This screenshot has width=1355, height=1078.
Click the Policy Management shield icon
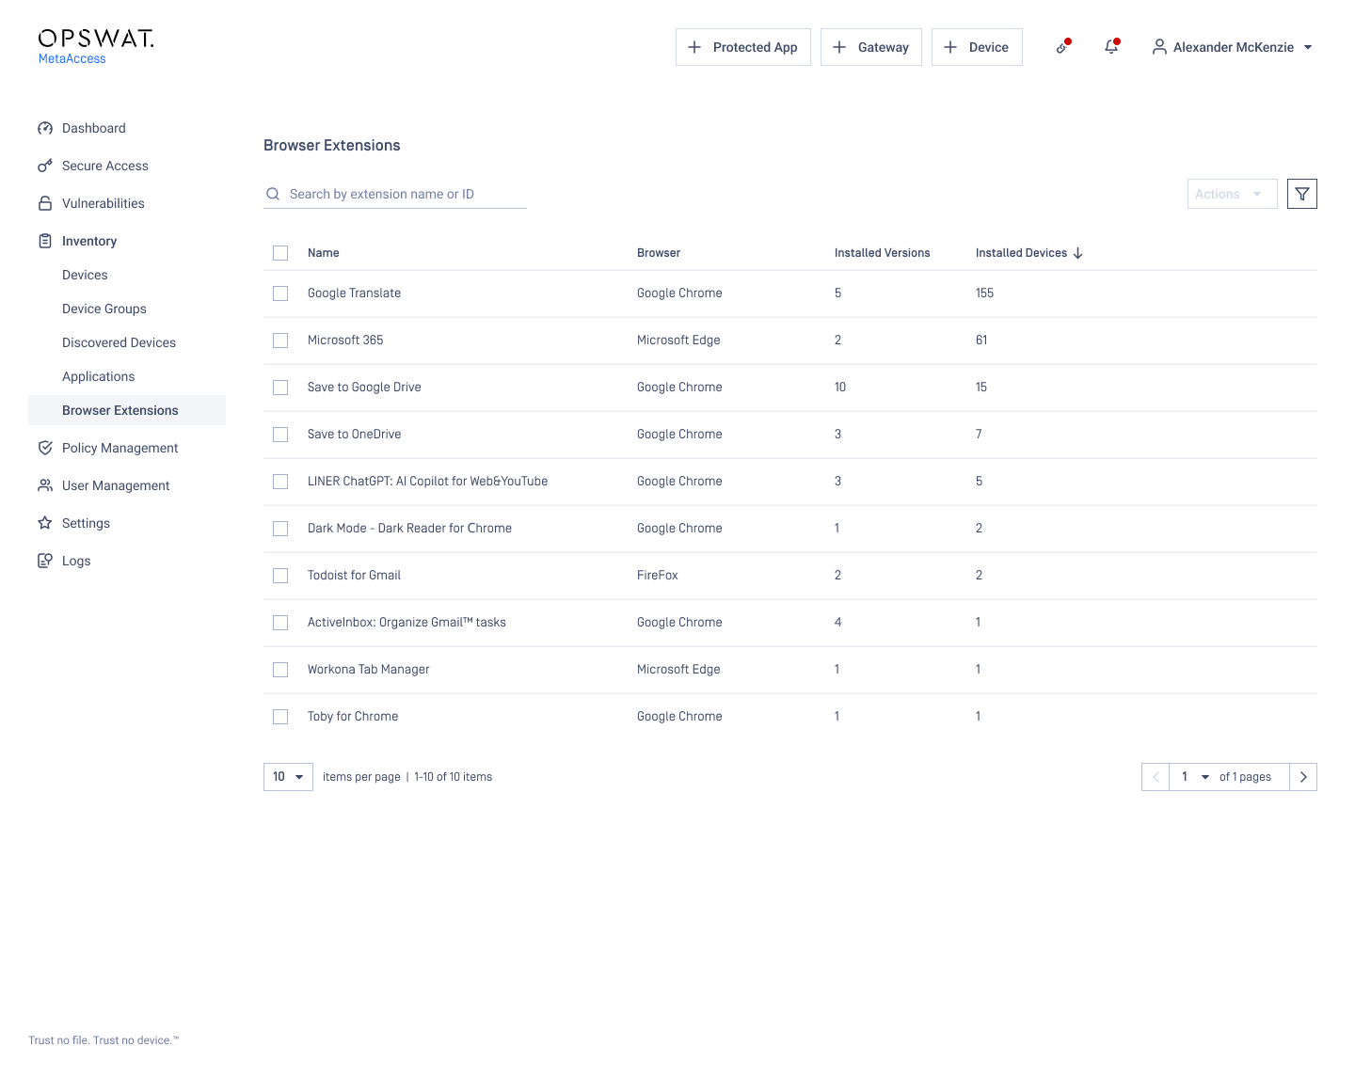(45, 448)
